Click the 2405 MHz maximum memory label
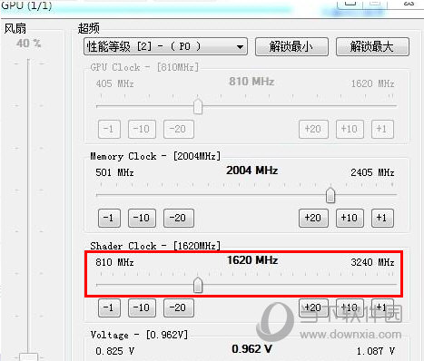Screen dimensions: 424x361 pos(372,172)
